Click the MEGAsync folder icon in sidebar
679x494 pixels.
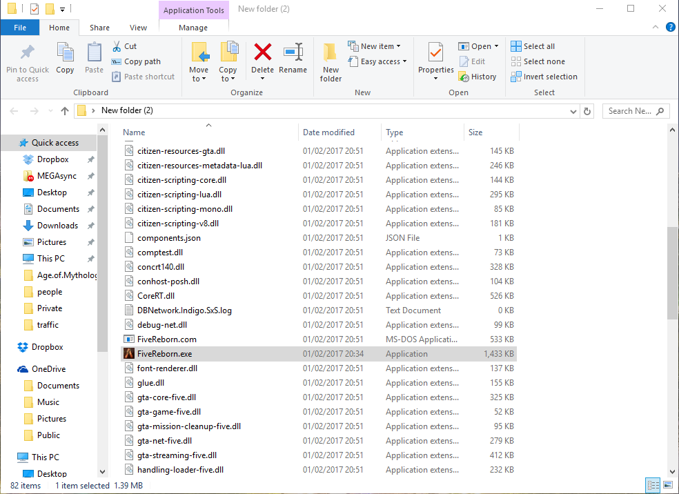coord(28,176)
